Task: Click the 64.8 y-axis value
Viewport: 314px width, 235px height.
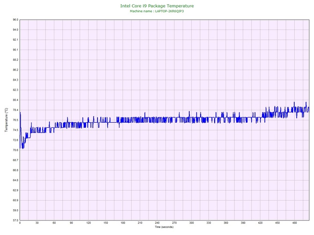Action: coord(15,180)
